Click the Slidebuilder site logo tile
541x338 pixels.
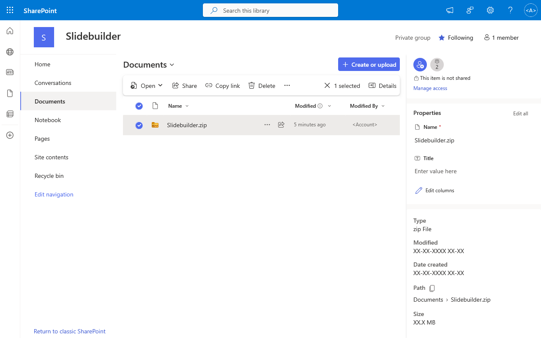[x=44, y=37]
